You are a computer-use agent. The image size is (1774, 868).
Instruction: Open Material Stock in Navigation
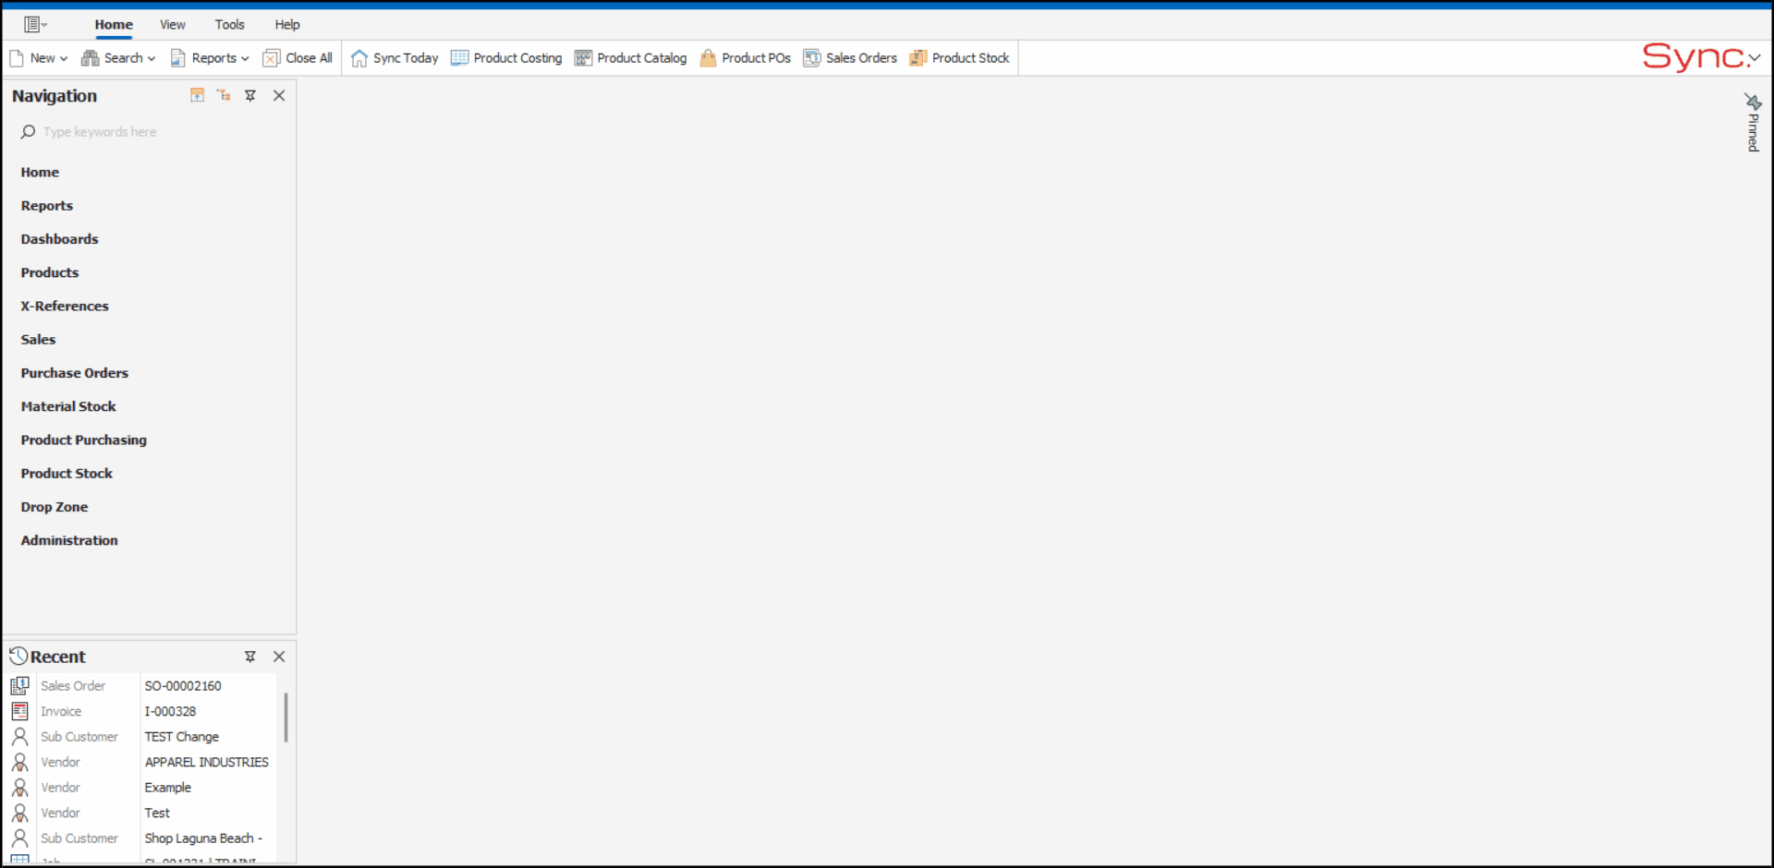click(68, 406)
